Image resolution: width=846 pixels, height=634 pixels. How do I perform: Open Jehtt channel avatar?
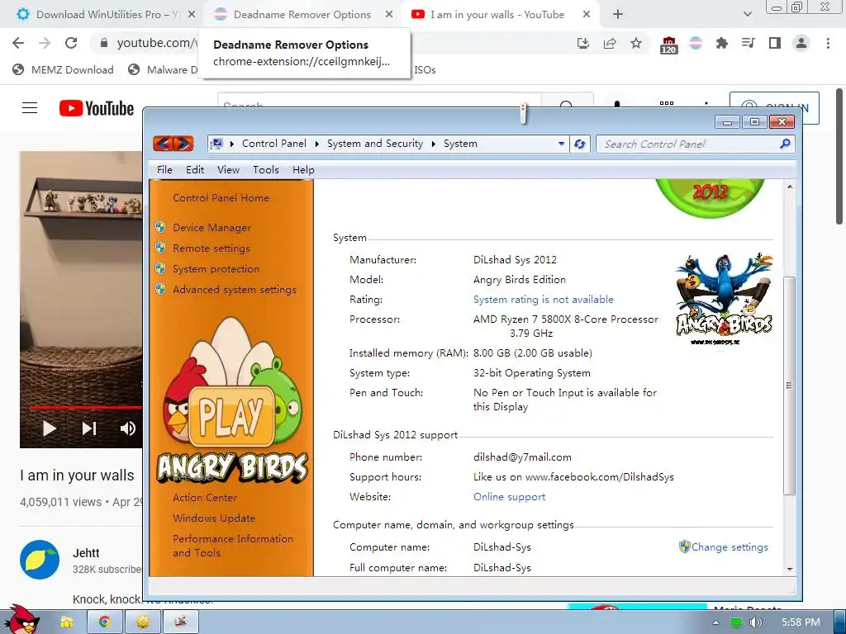tap(40, 560)
